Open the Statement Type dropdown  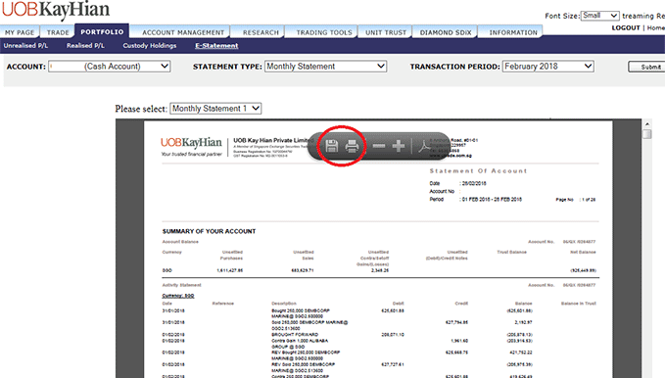point(326,67)
